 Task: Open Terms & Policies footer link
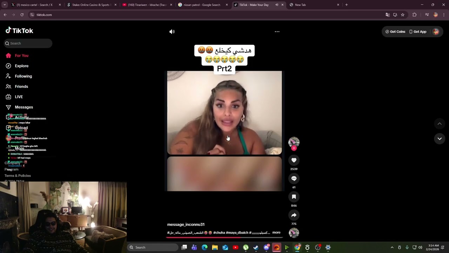[x=18, y=176]
